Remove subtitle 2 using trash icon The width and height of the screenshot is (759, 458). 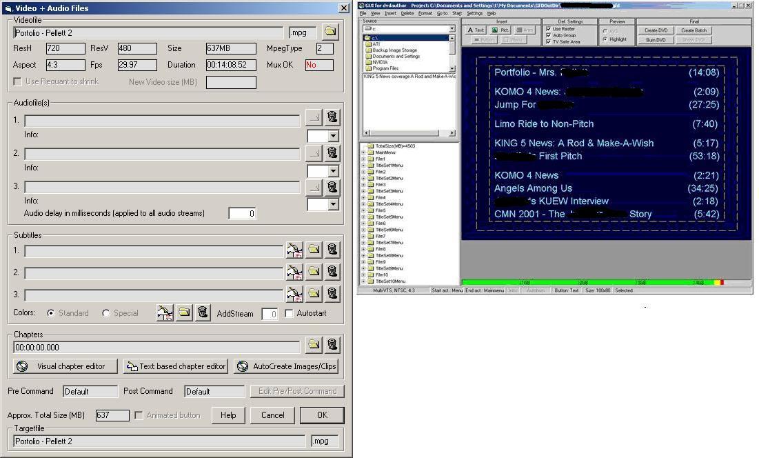[x=332, y=272]
